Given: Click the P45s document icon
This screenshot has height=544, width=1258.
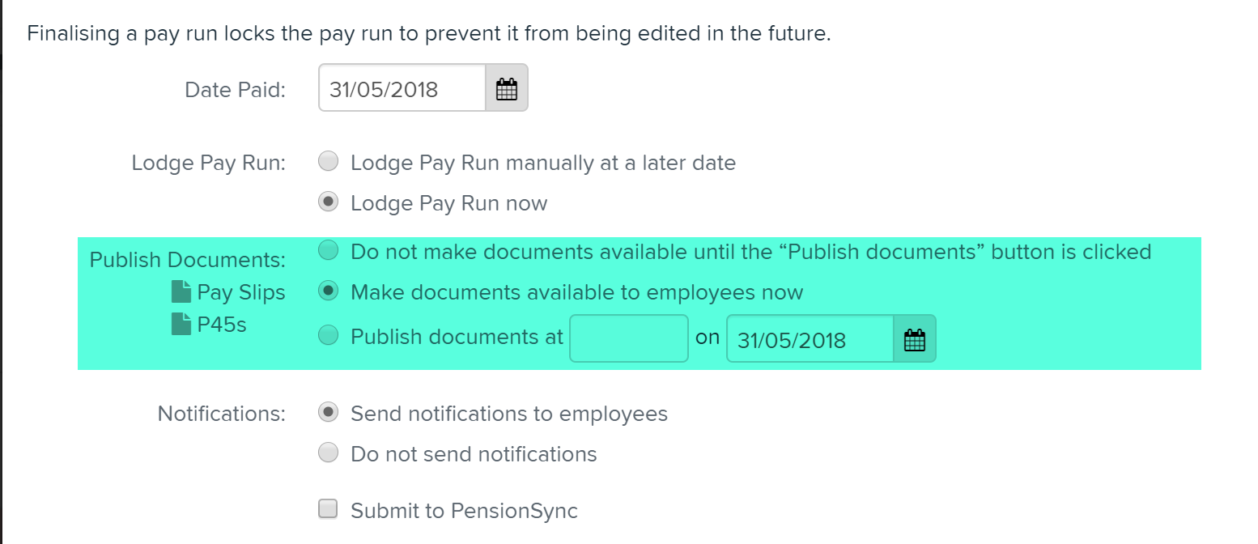Looking at the screenshot, I should (181, 325).
